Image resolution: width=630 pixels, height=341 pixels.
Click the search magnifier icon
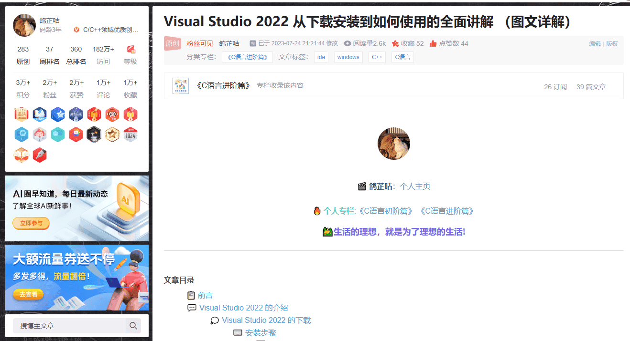(x=133, y=326)
